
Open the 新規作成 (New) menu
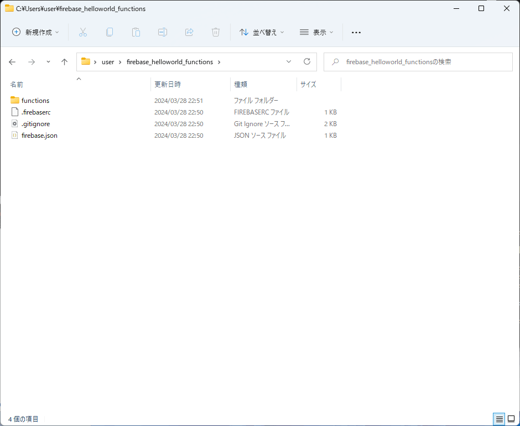click(35, 32)
